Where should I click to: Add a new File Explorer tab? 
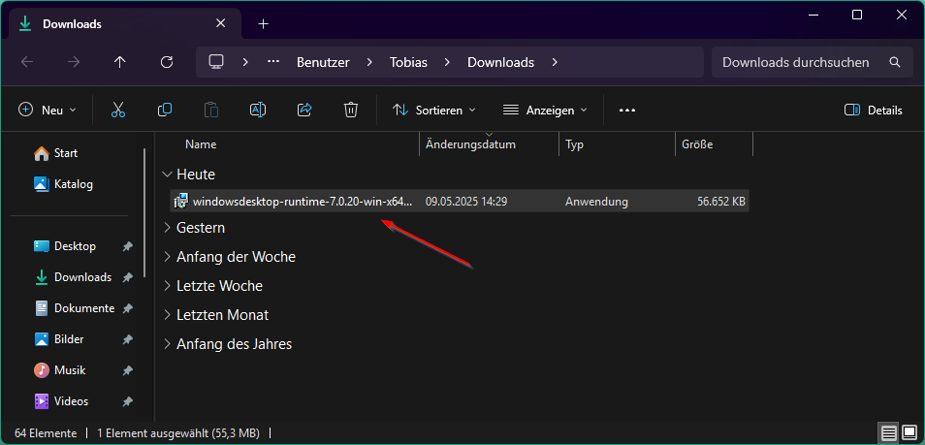tap(264, 23)
